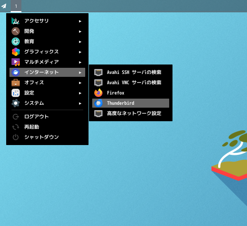
Task: Click the 開発 hammer icon
Action: pos(16,31)
